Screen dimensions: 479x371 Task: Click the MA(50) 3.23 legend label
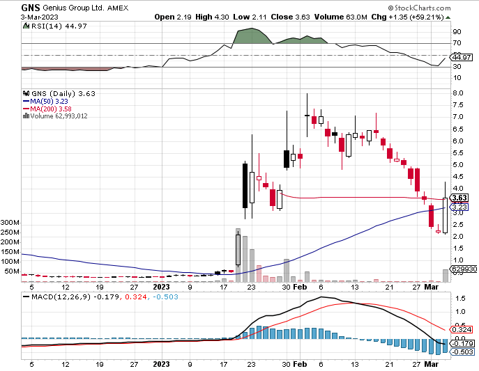49,101
